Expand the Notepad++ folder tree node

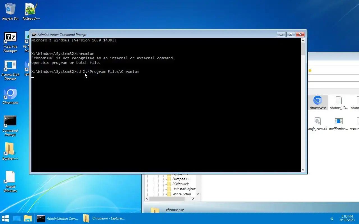(164, 179)
